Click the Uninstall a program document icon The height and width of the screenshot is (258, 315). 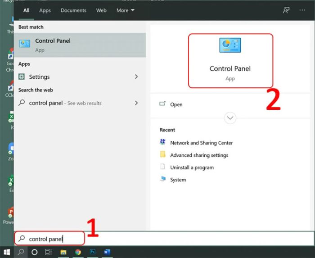point(162,167)
